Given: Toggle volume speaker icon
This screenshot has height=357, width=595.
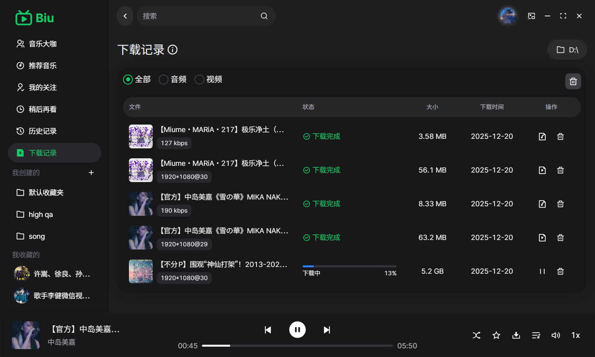Looking at the screenshot, I should coord(556,336).
